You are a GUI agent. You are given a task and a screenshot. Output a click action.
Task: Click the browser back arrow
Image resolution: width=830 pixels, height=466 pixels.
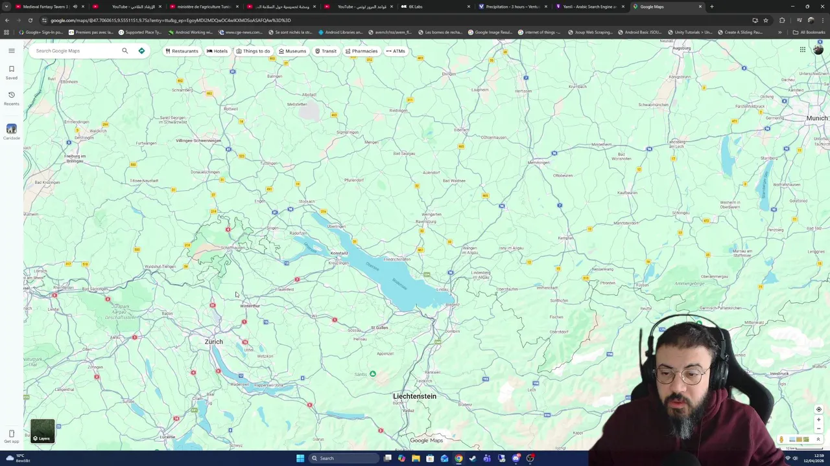click(7, 20)
